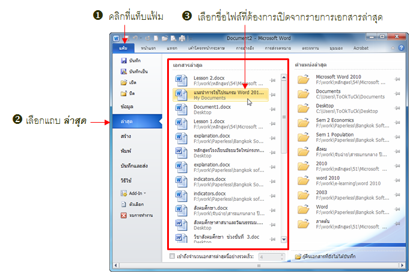The width and height of the screenshot is (410, 273).
Task: Click the Open folder icon in the Quick Access Toolbar
Action: (165, 38)
